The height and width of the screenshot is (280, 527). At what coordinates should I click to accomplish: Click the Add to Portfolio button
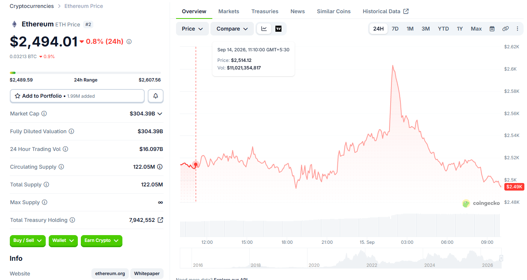pyautogui.click(x=77, y=96)
